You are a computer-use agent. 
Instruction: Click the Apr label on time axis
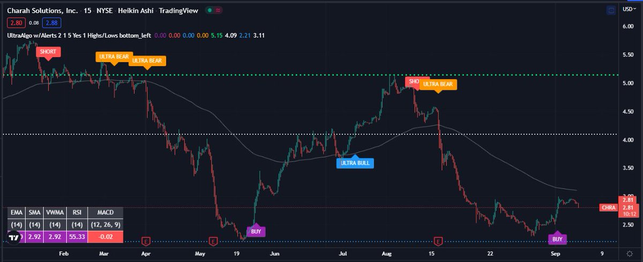click(x=146, y=255)
